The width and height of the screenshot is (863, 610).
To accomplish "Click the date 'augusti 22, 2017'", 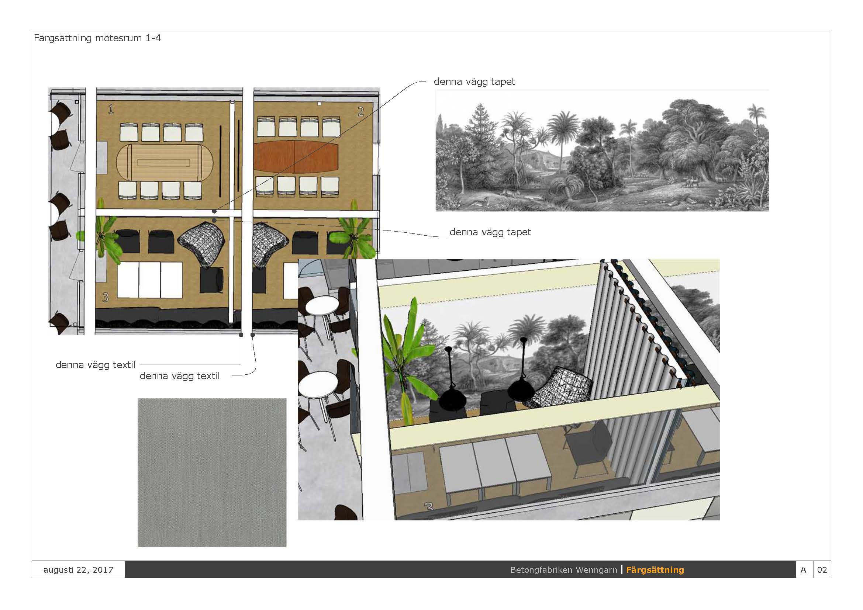I will pos(78,570).
